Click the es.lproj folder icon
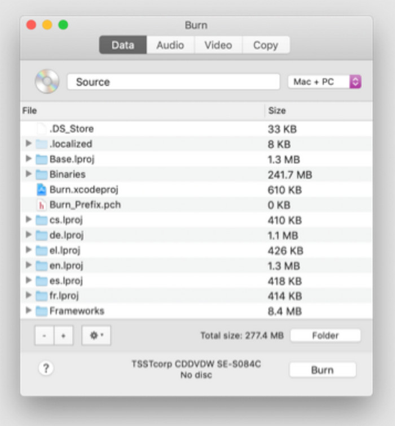This screenshot has height=426, width=395. [x=42, y=281]
